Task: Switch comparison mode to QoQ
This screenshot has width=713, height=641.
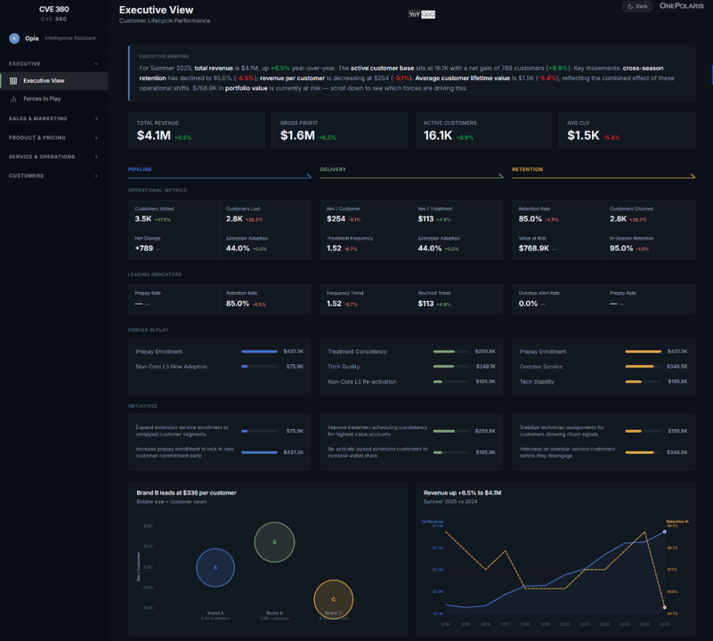Action: coord(430,14)
